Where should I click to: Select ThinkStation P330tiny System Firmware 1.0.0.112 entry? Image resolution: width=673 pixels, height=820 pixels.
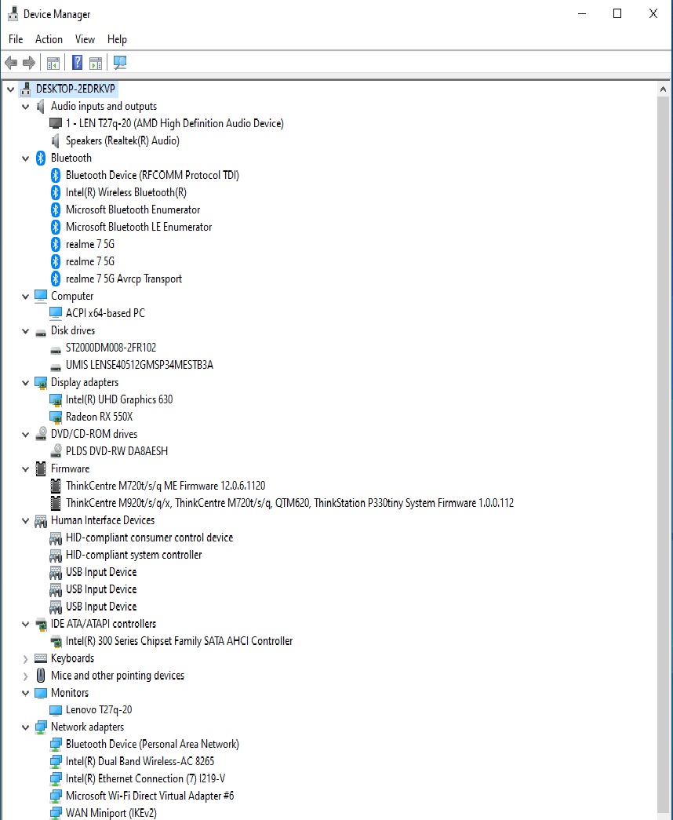point(289,503)
